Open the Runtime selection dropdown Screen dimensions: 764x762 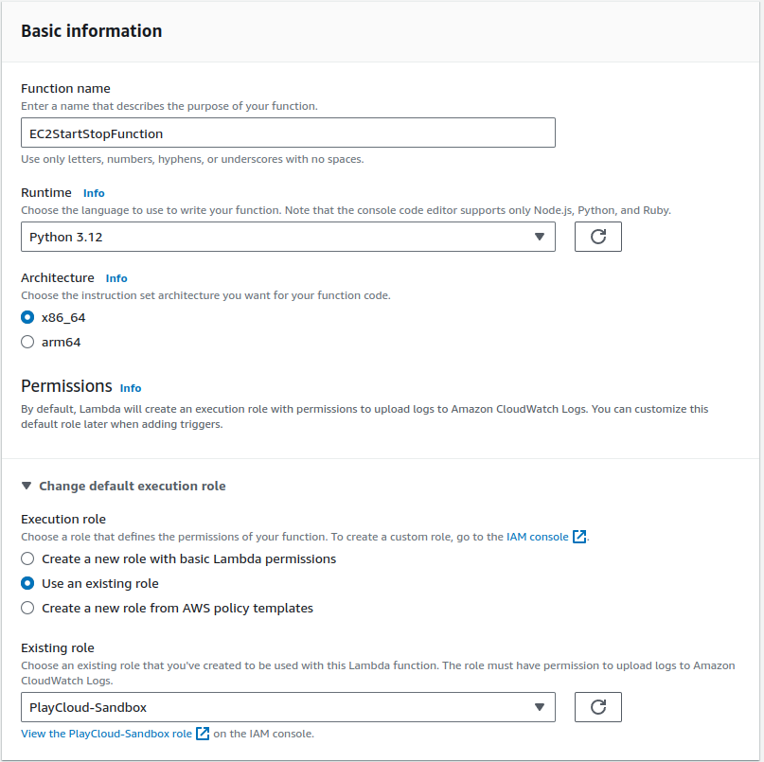tap(288, 237)
